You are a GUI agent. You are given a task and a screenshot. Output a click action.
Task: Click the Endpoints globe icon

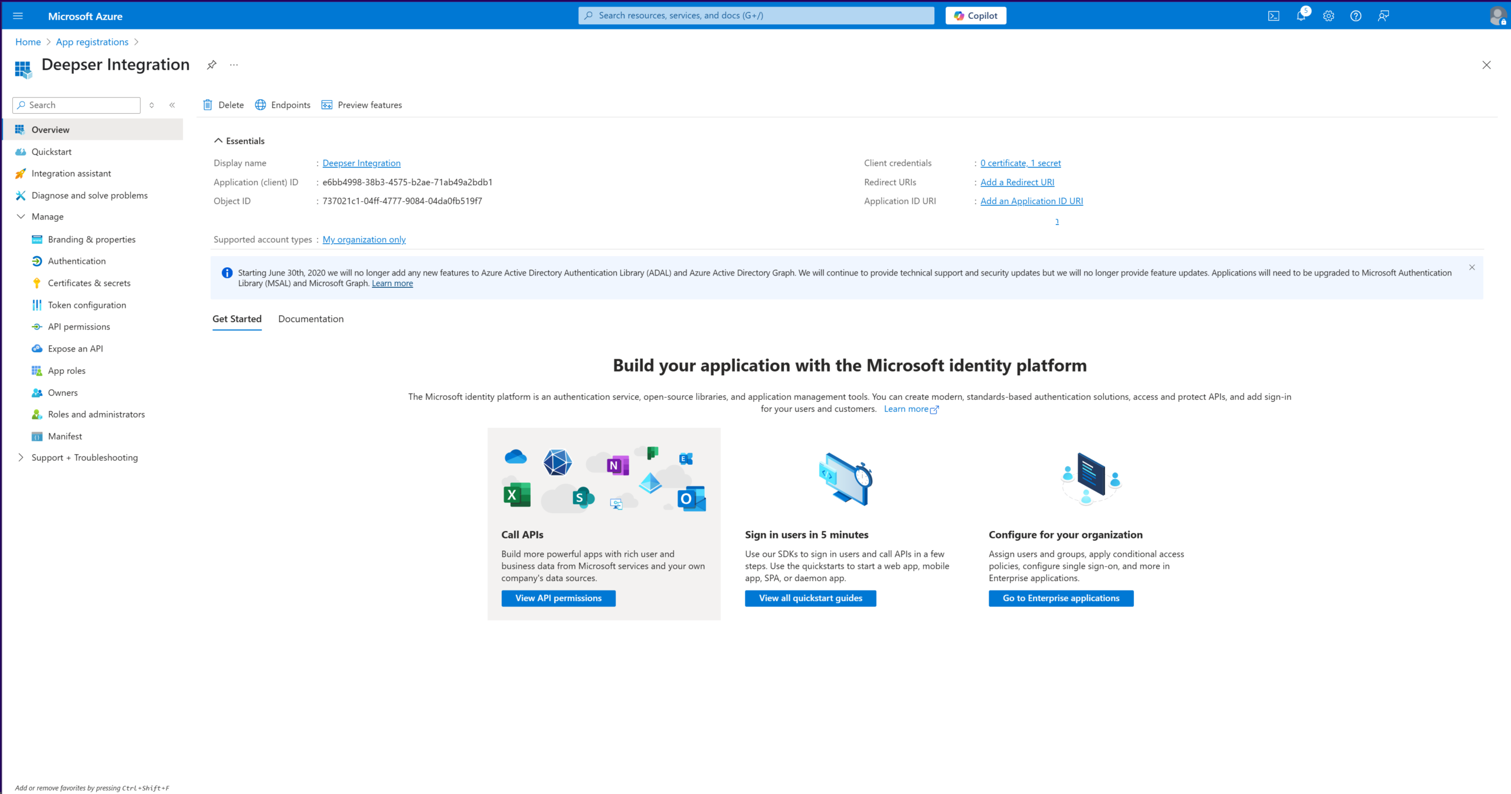(x=260, y=105)
